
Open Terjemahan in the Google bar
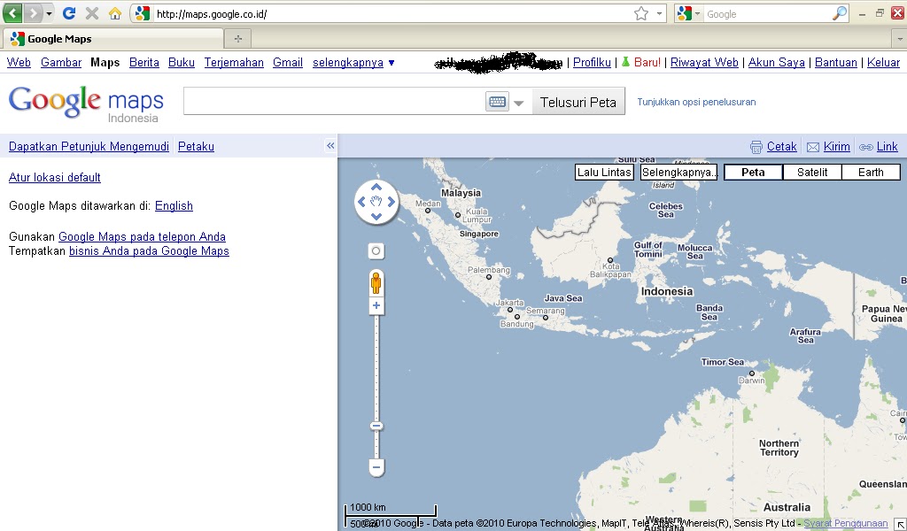(x=234, y=63)
